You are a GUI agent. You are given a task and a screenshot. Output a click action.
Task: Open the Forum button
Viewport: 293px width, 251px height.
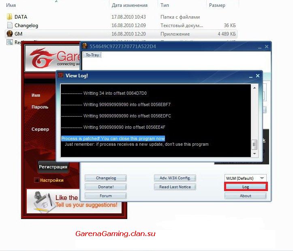[x=106, y=196]
